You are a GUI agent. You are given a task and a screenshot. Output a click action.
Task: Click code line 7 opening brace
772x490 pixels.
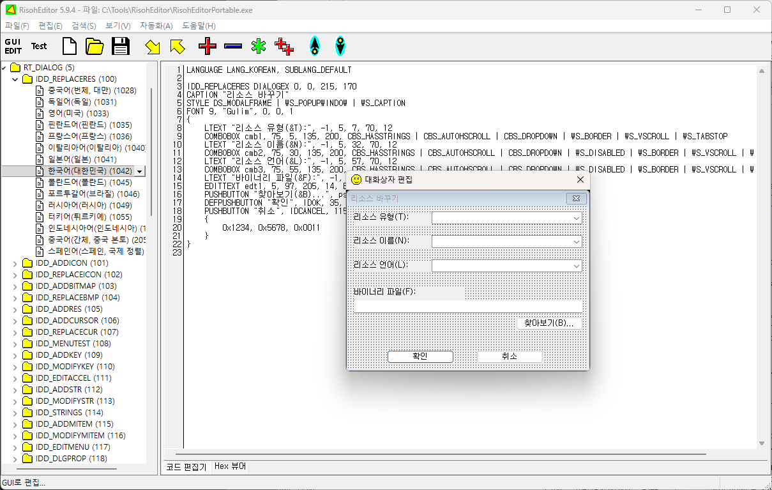click(x=188, y=119)
